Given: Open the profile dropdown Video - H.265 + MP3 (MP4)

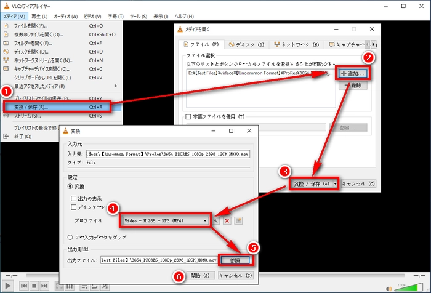Looking at the screenshot, I should coord(165,220).
